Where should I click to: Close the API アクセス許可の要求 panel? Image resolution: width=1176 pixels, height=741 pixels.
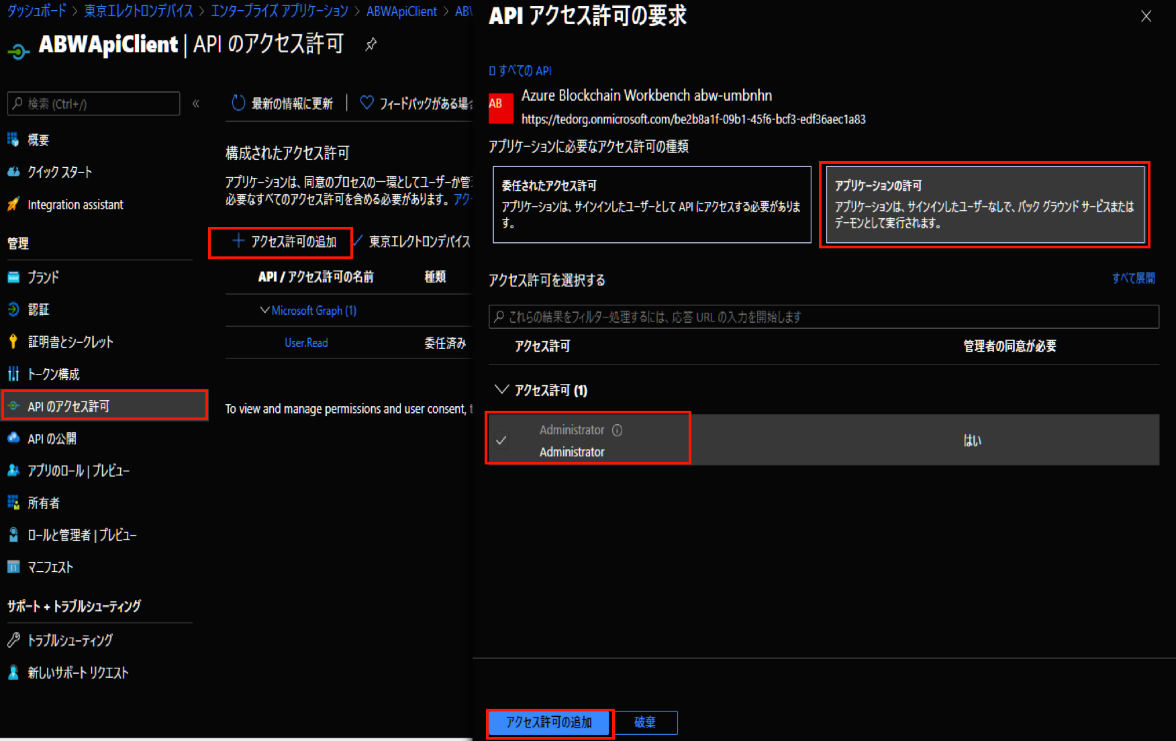coord(1146,16)
